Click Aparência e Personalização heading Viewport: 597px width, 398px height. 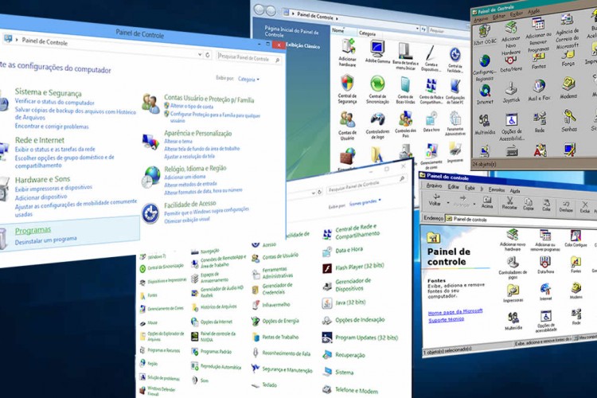(x=198, y=133)
